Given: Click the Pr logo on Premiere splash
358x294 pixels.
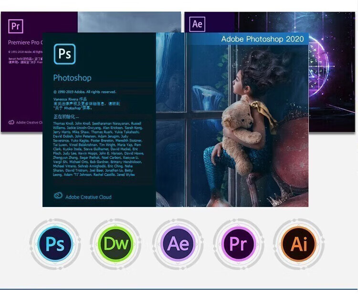Looking at the screenshot, I should [x=16, y=26].
